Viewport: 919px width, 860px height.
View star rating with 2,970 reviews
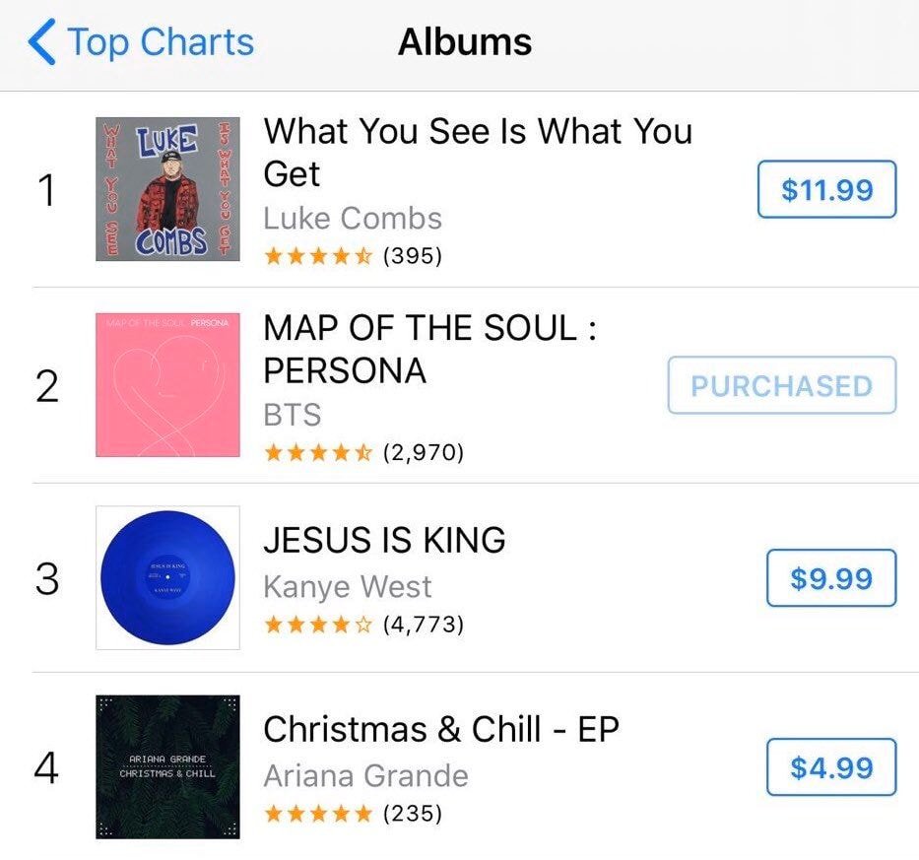(362, 452)
